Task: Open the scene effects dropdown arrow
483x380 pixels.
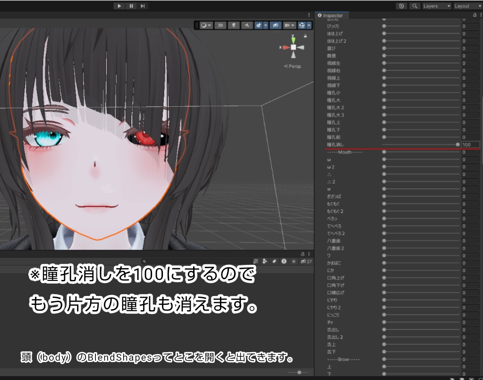Action: coord(265,25)
